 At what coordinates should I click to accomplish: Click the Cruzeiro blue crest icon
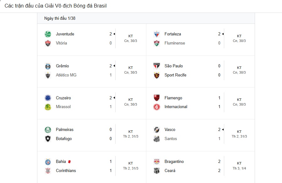click(48, 98)
